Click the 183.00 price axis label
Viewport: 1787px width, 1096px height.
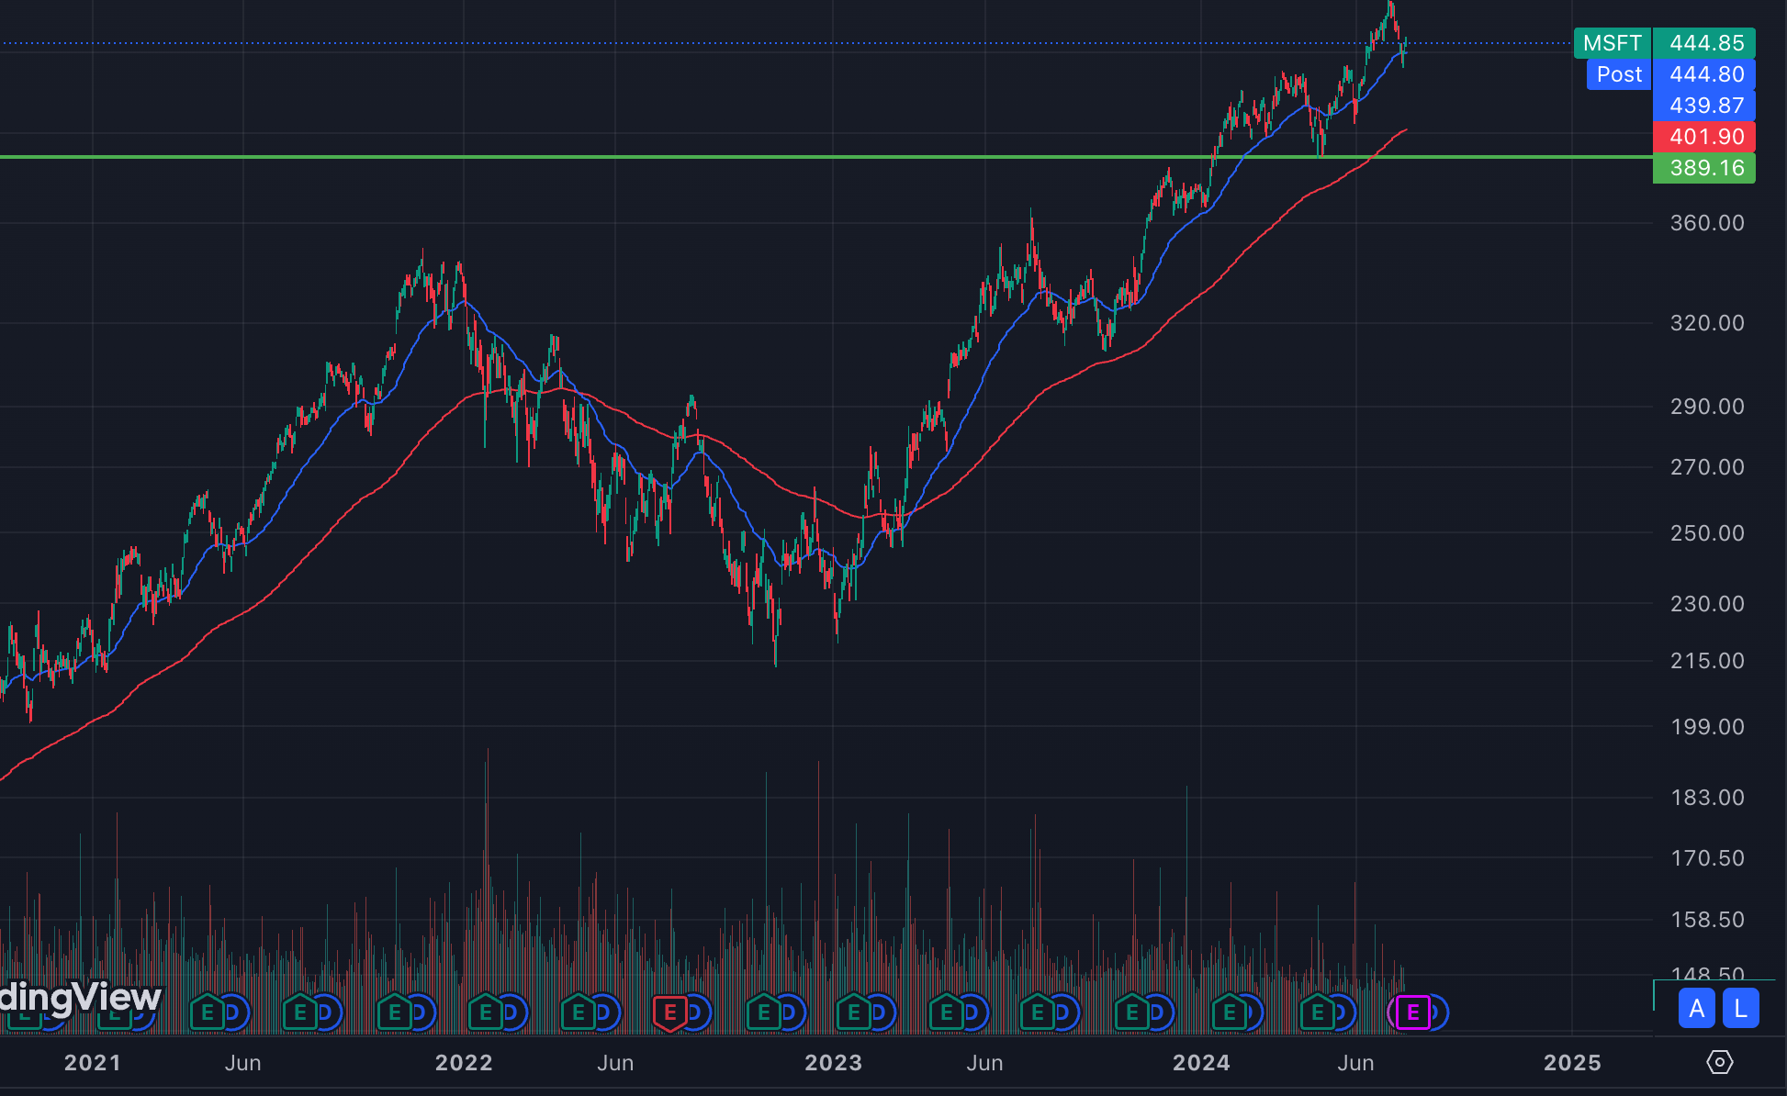[x=1707, y=798]
